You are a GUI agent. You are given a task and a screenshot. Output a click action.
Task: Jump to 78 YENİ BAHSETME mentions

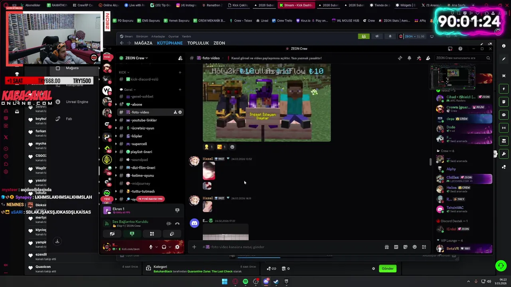click(151, 199)
